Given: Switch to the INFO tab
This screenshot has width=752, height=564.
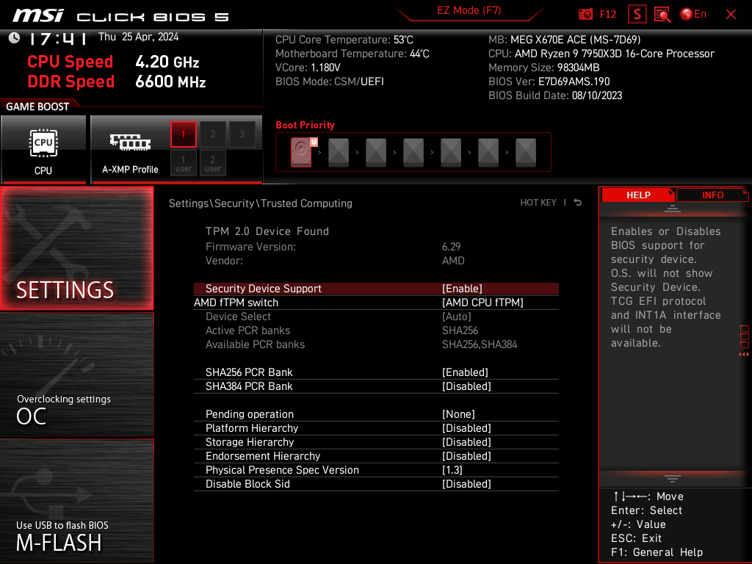Looking at the screenshot, I should click(x=712, y=195).
